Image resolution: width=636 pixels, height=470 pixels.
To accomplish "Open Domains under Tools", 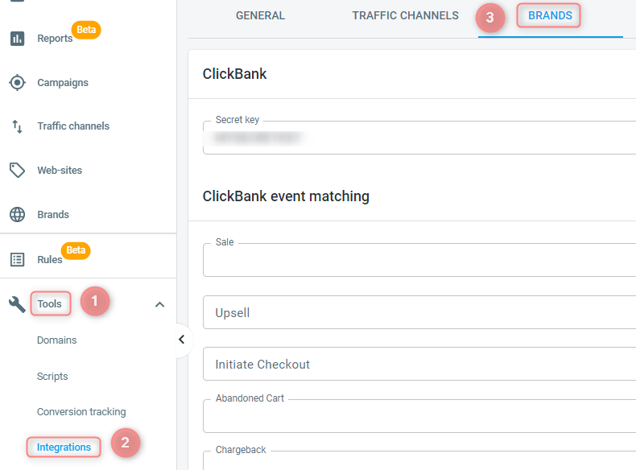I will pyautogui.click(x=57, y=340).
